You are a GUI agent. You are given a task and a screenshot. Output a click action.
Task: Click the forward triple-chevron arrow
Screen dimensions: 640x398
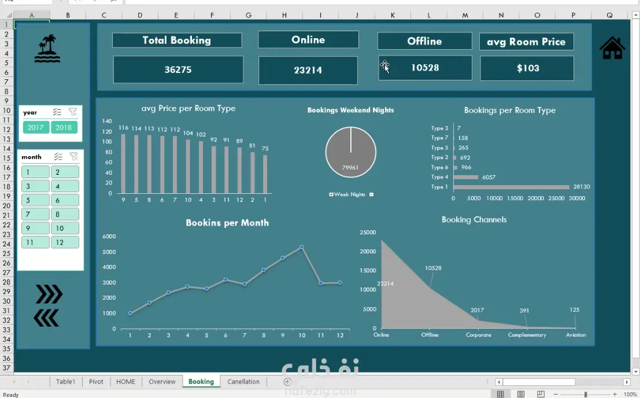point(49,294)
